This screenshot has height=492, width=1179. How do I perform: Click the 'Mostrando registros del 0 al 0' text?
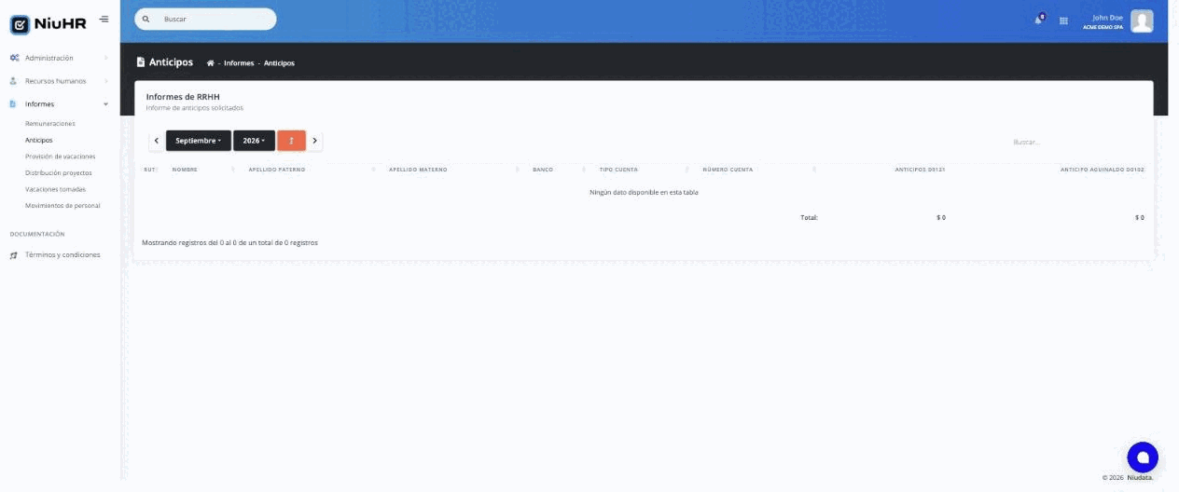pyautogui.click(x=229, y=242)
